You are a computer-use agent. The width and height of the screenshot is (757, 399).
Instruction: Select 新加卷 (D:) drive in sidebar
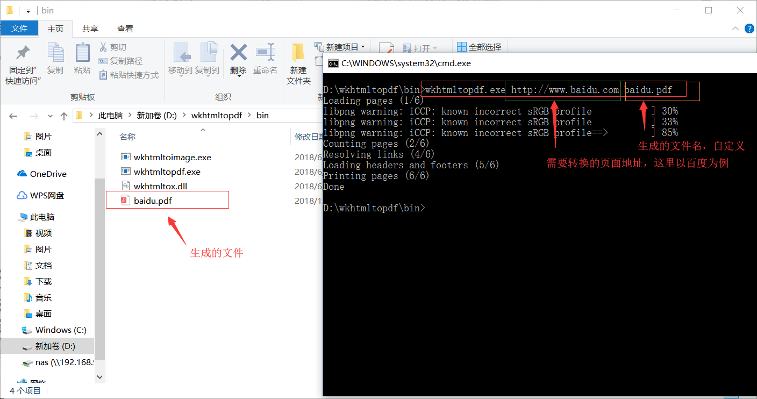tap(48, 346)
